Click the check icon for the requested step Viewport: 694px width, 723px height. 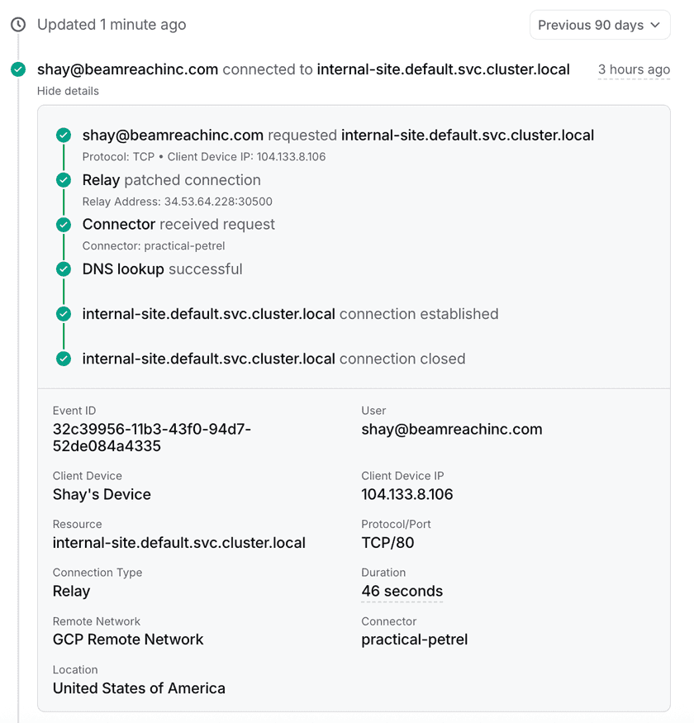coord(64,136)
